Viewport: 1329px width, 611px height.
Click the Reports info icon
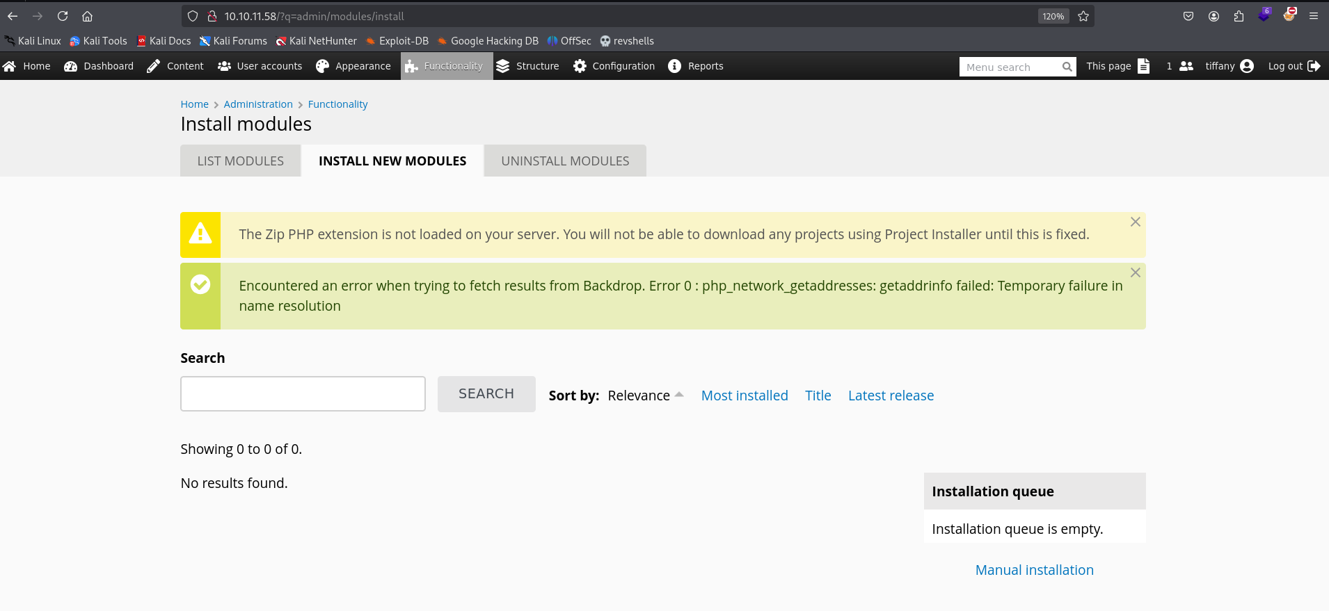coord(674,66)
